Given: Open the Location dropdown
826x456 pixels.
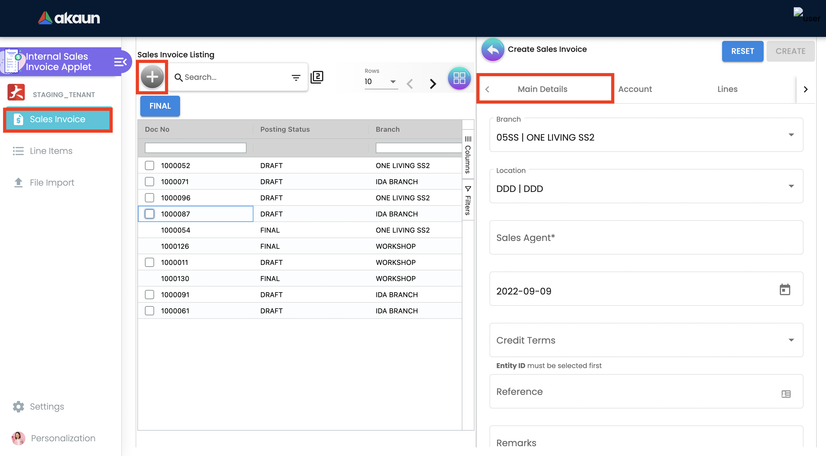Looking at the screenshot, I should pos(791,186).
